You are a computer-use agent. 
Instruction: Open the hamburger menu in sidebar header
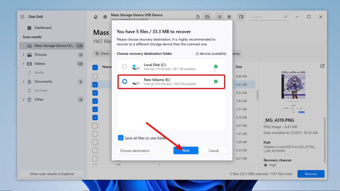click(x=22, y=17)
